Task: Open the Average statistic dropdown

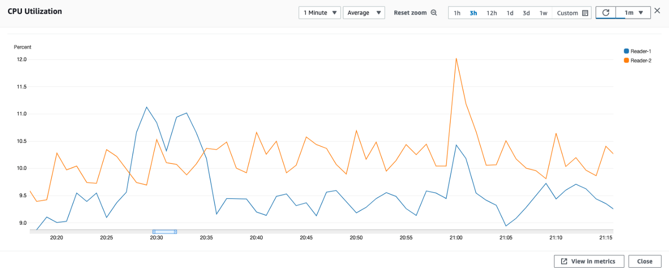Action: 363,13
